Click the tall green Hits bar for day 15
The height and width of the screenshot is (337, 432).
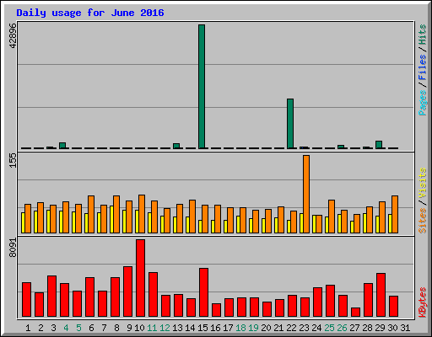(x=202, y=87)
